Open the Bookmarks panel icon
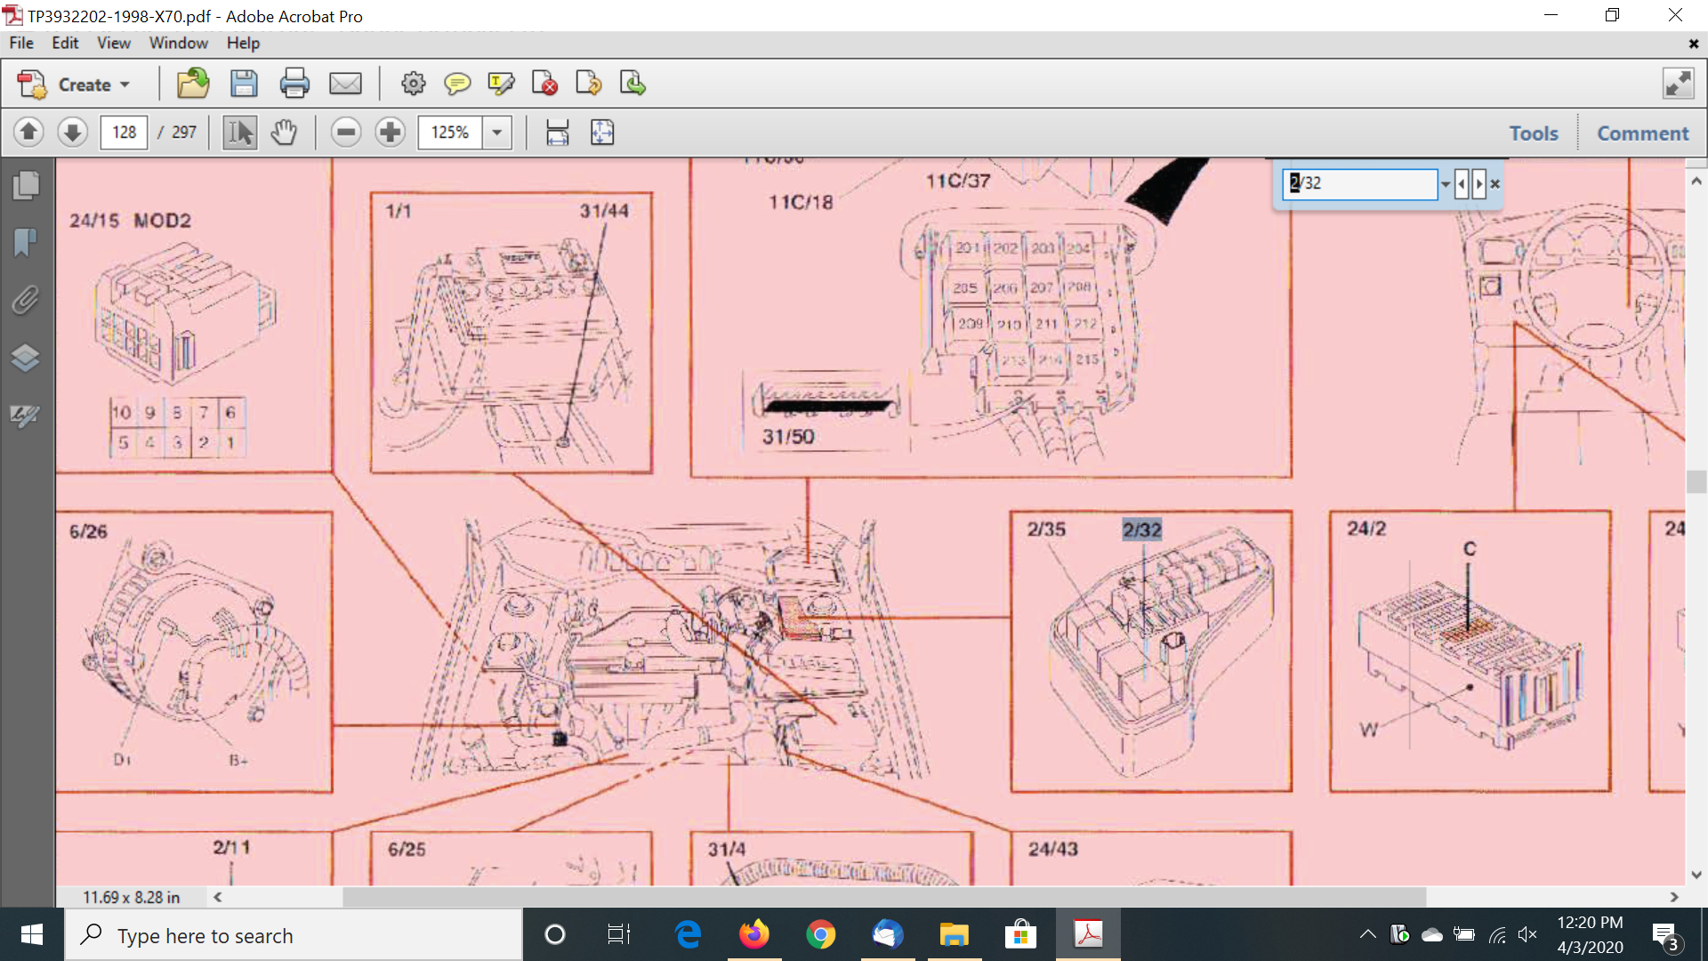Viewport: 1708px width, 961px height. pyautogui.click(x=25, y=242)
